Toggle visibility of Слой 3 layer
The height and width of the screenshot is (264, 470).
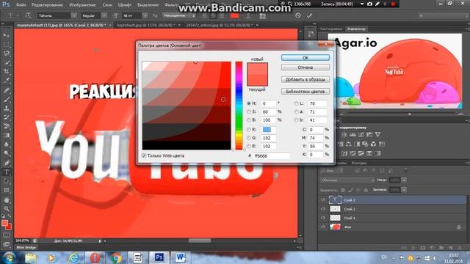point(323,200)
